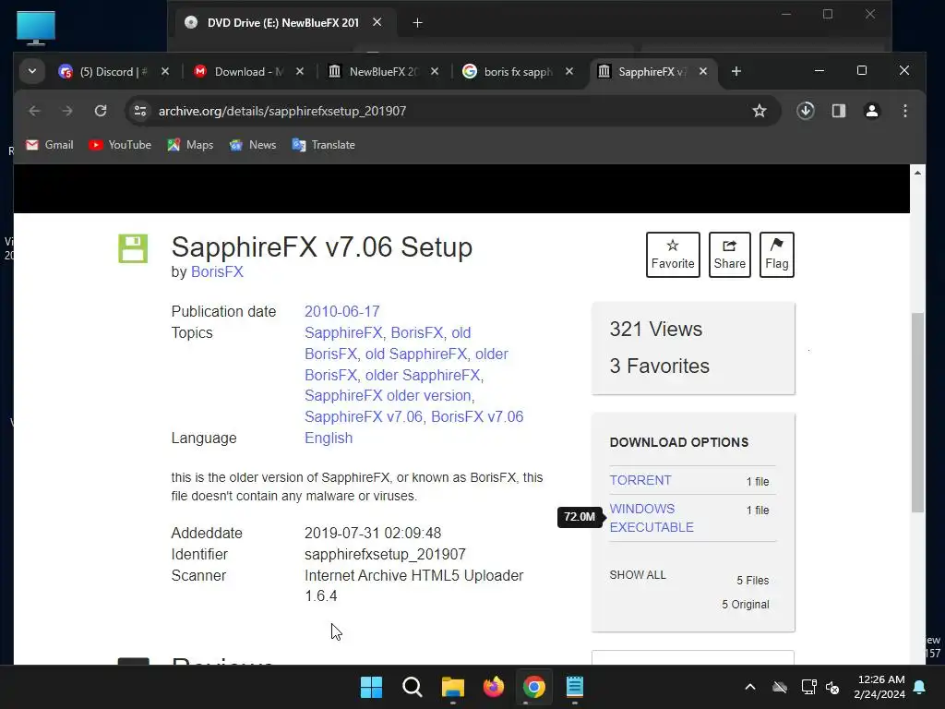Open Windows Search from taskbar
945x709 pixels.
(413, 687)
